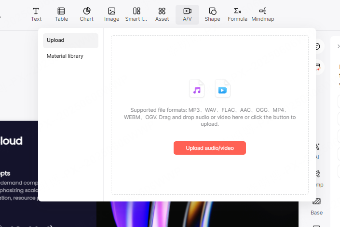Open the Base option in right sidebar
Image resolution: width=340 pixels, height=227 pixels.
tap(316, 206)
